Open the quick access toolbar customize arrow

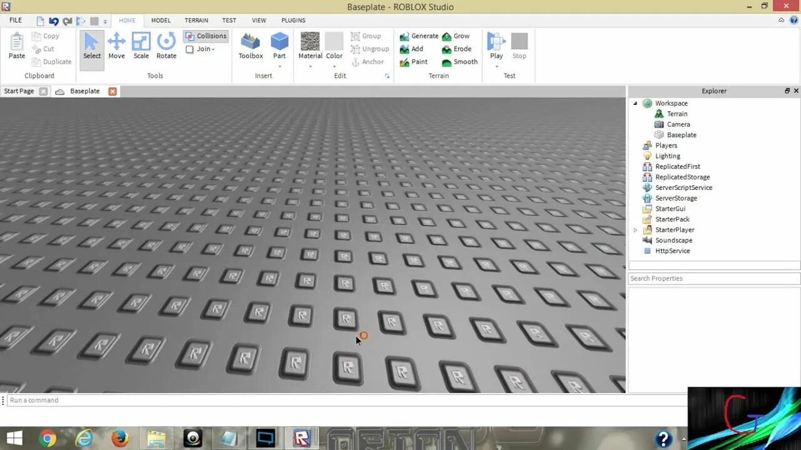(x=105, y=22)
